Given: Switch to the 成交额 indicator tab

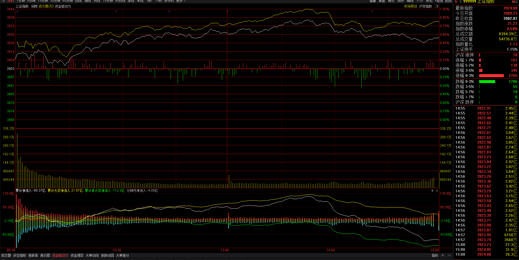Looking at the screenshot, I should [6, 255].
